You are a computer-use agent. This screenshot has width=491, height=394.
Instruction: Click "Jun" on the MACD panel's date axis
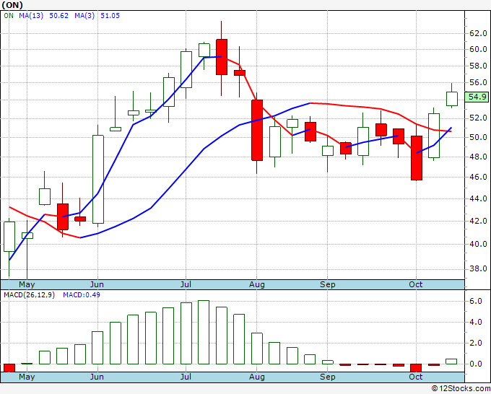(x=97, y=377)
